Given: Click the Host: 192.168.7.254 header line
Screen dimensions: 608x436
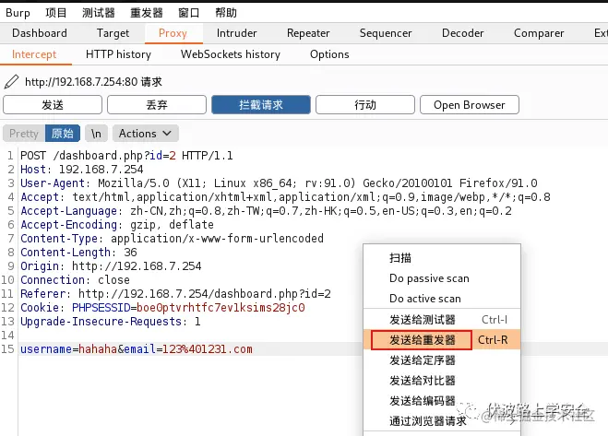Looking at the screenshot, I should pos(82,170).
